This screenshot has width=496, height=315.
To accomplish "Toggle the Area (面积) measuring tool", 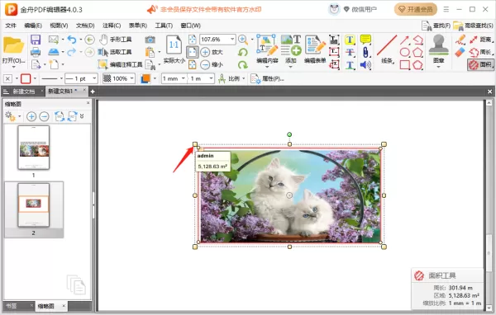I will point(480,64).
